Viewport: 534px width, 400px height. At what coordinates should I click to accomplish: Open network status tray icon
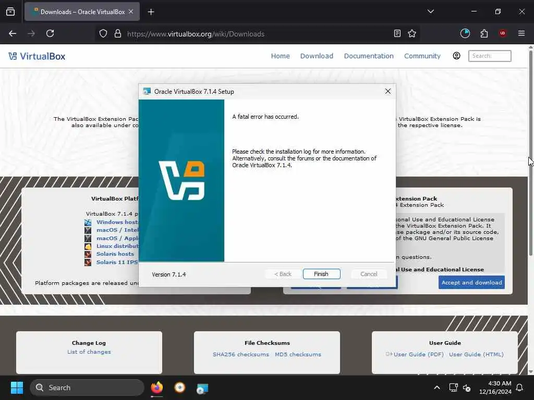coord(453,387)
